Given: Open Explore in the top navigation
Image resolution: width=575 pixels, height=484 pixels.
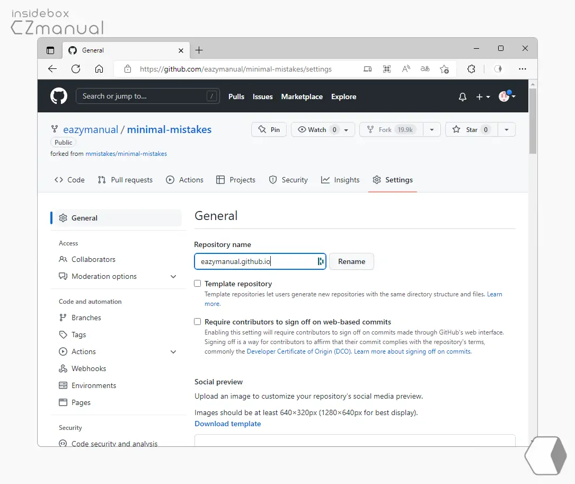Looking at the screenshot, I should tap(343, 96).
